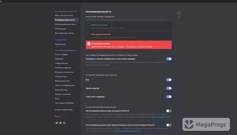Open the Facebook icon link
237x135 pixels.
[x=60, y=123]
